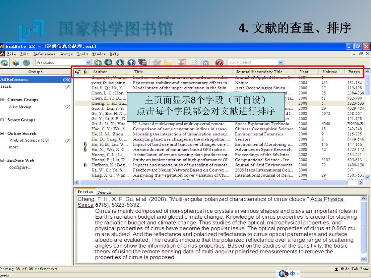Switch to the Preview tab
The width and height of the screenshot is (371, 278).
[x=86, y=192]
